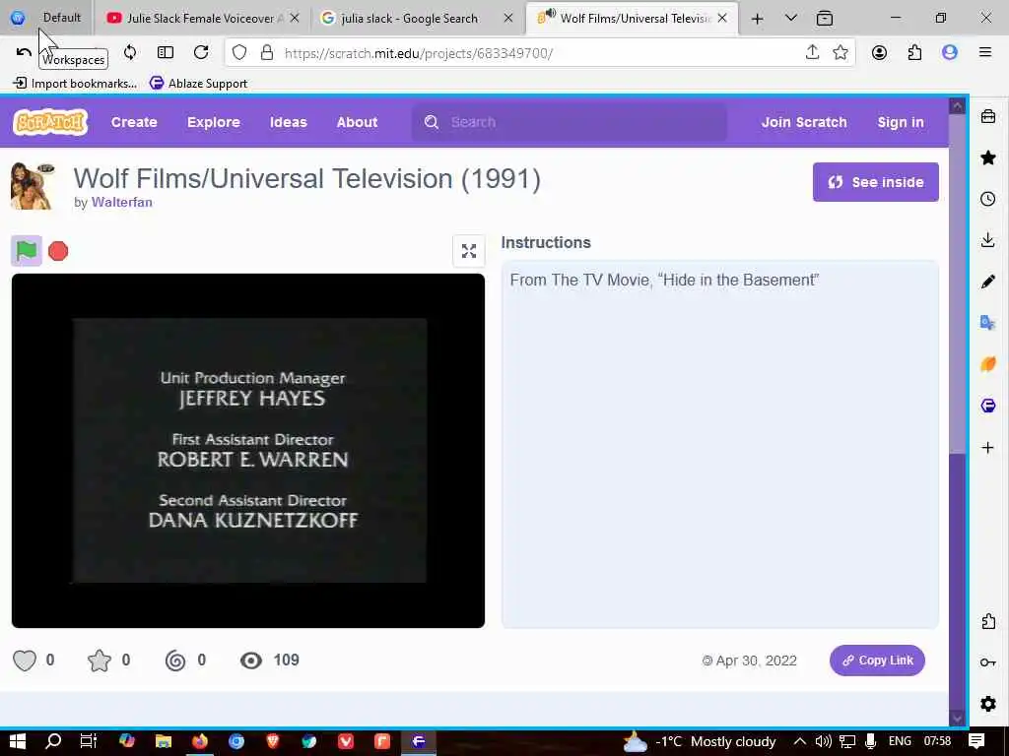Click the remixes spiral icon
This screenshot has width=1009, height=756.
[x=175, y=661]
